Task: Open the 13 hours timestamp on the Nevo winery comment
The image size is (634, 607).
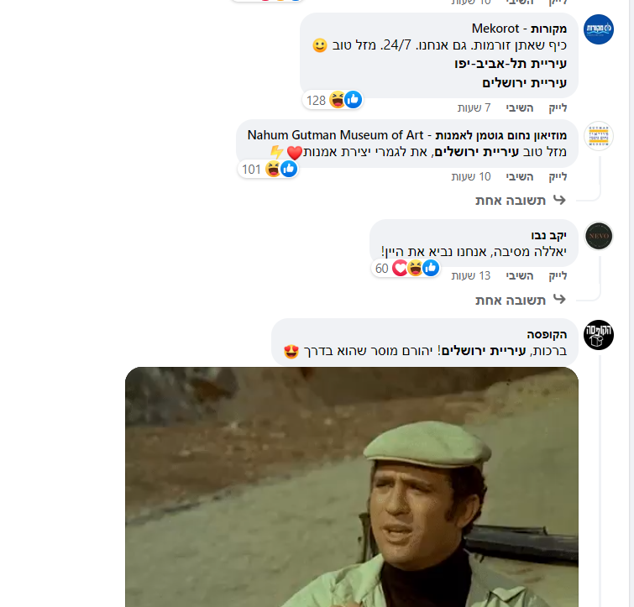Action: pyautogui.click(x=470, y=275)
